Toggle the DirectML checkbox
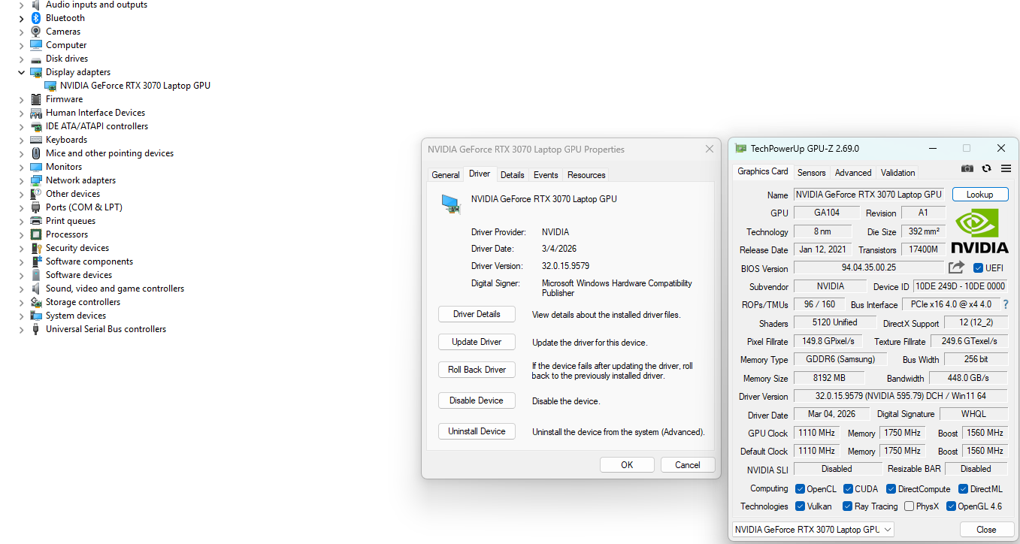 coord(964,489)
